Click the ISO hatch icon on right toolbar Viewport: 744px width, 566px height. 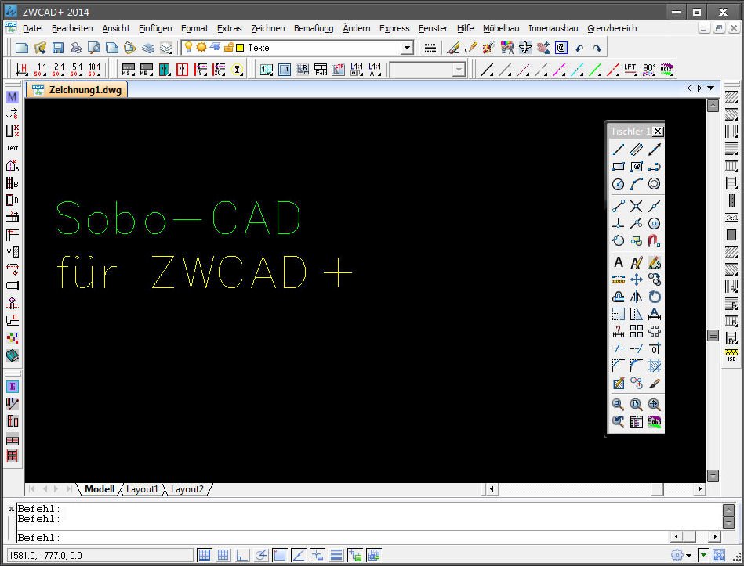(x=731, y=355)
